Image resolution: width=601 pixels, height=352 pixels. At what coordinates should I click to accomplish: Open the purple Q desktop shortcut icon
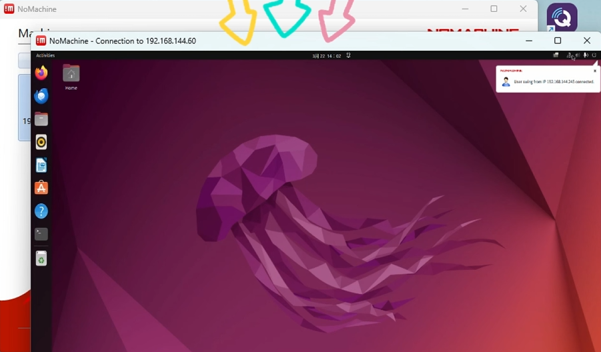[562, 17]
